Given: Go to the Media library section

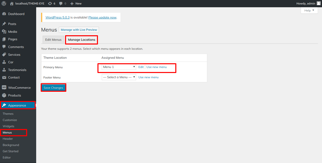Looking at the screenshot, I should (x=13, y=32).
